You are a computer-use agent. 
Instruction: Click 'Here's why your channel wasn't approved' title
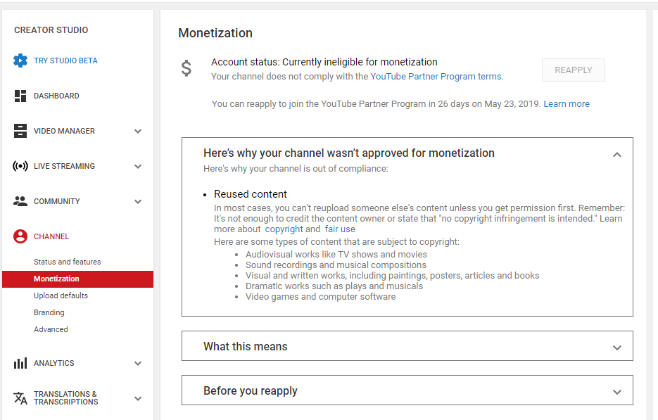coord(349,153)
